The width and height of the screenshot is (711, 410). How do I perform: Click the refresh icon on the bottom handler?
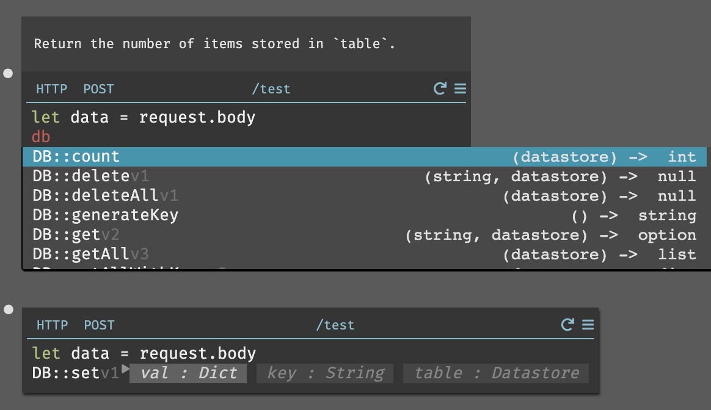pyautogui.click(x=567, y=325)
